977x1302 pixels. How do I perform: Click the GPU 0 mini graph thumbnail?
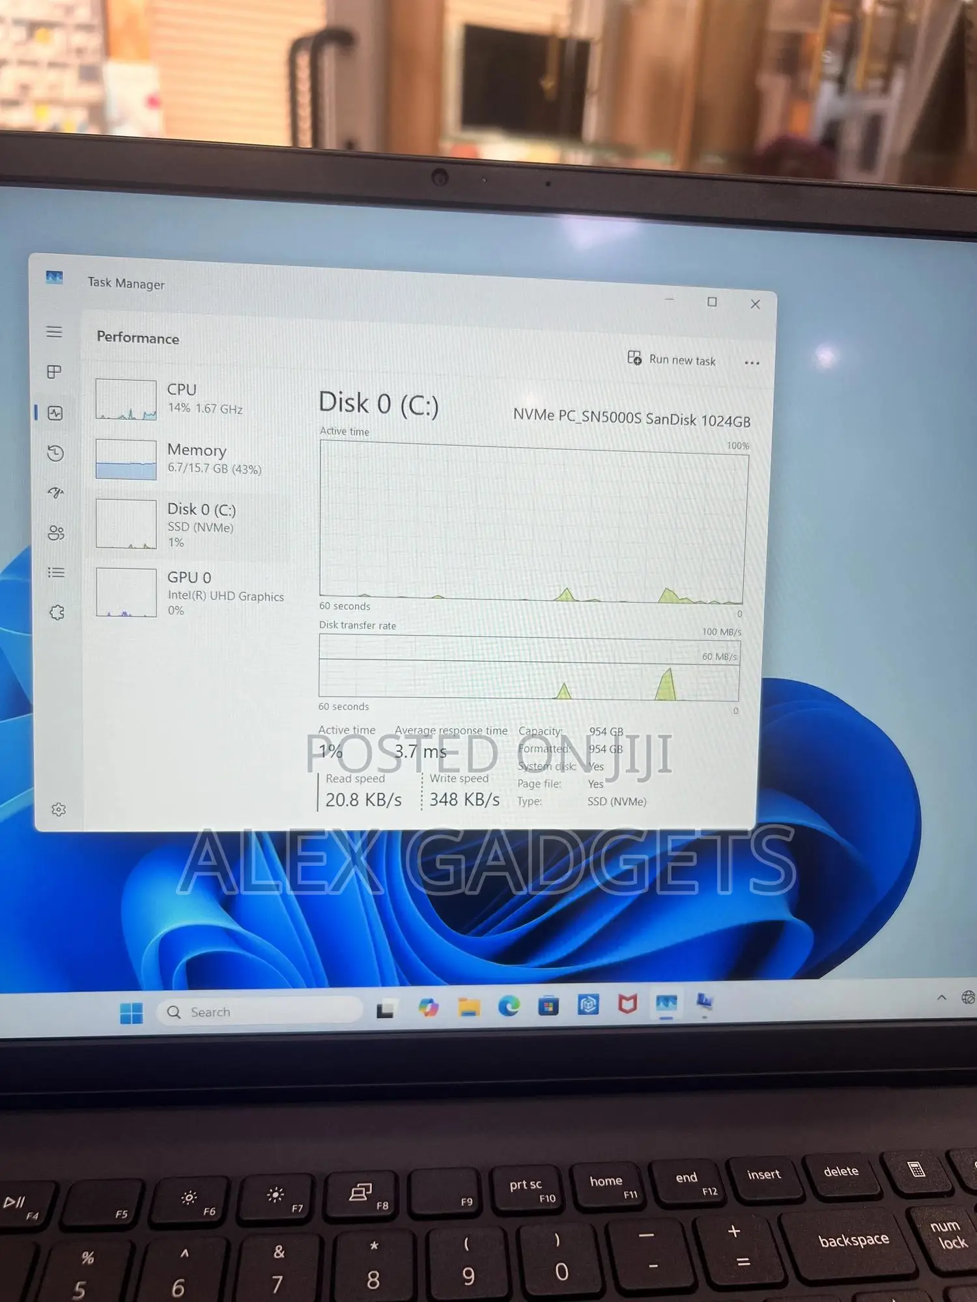126,592
